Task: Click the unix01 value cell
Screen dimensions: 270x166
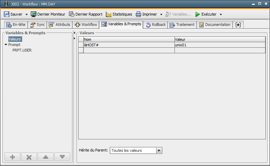Action: tap(219, 45)
